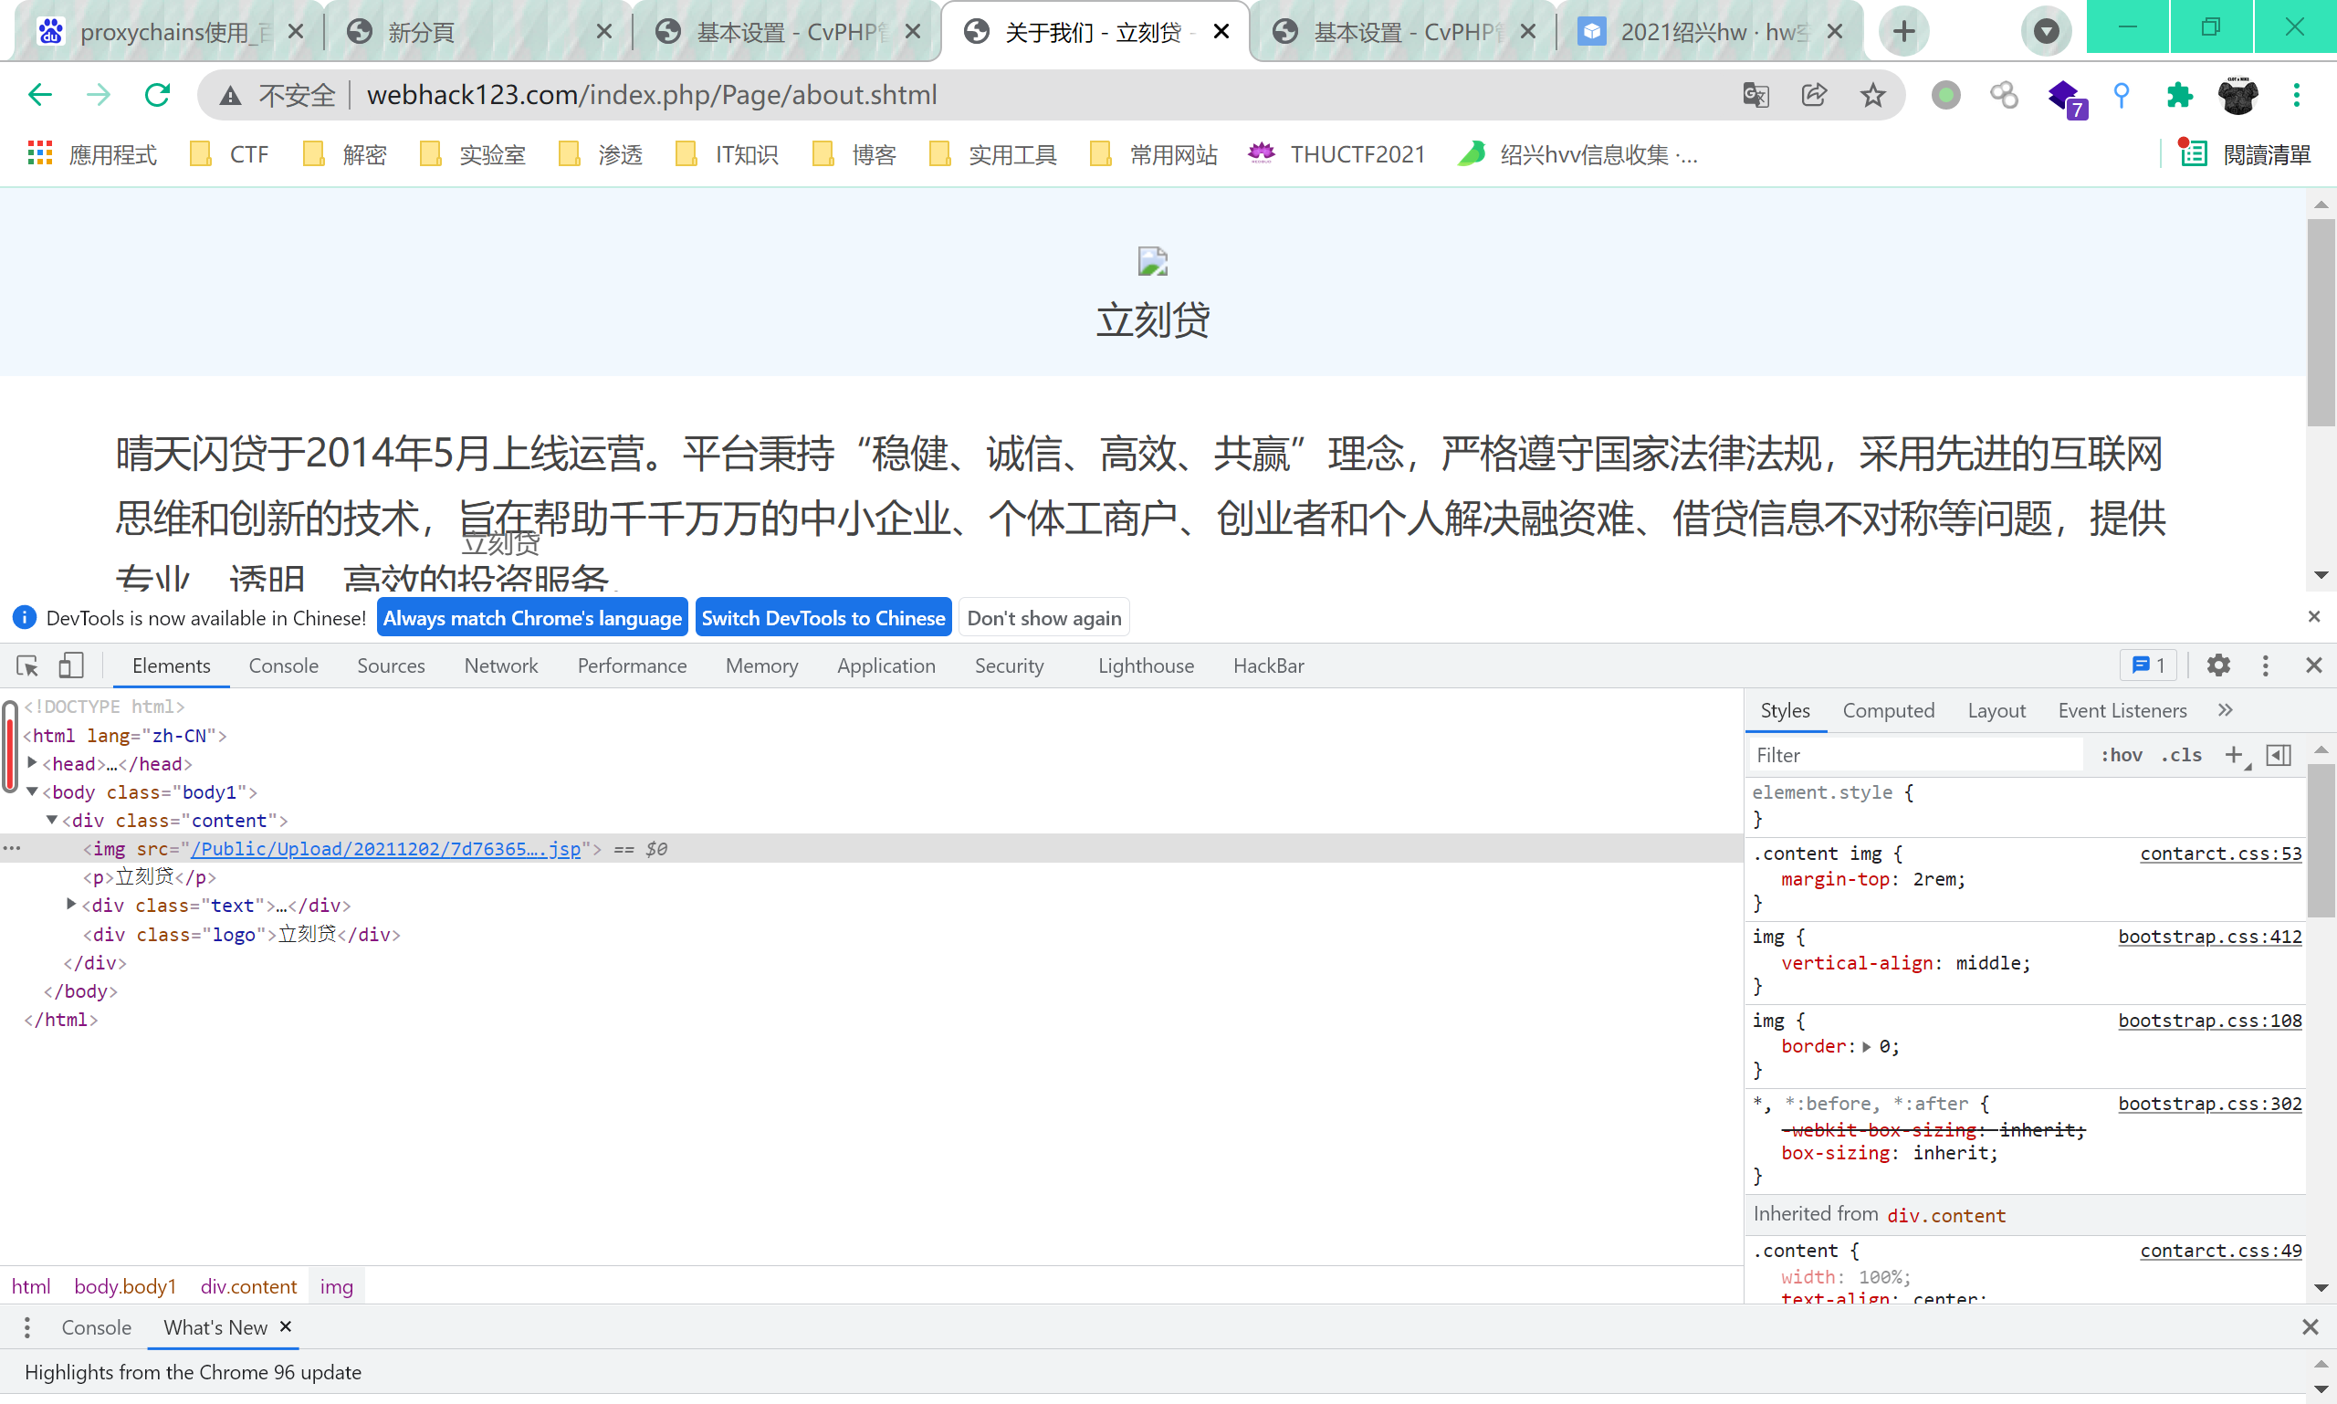Switch to the Console panel tab
The height and width of the screenshot is (1404, 2337).
pos(283,665)
